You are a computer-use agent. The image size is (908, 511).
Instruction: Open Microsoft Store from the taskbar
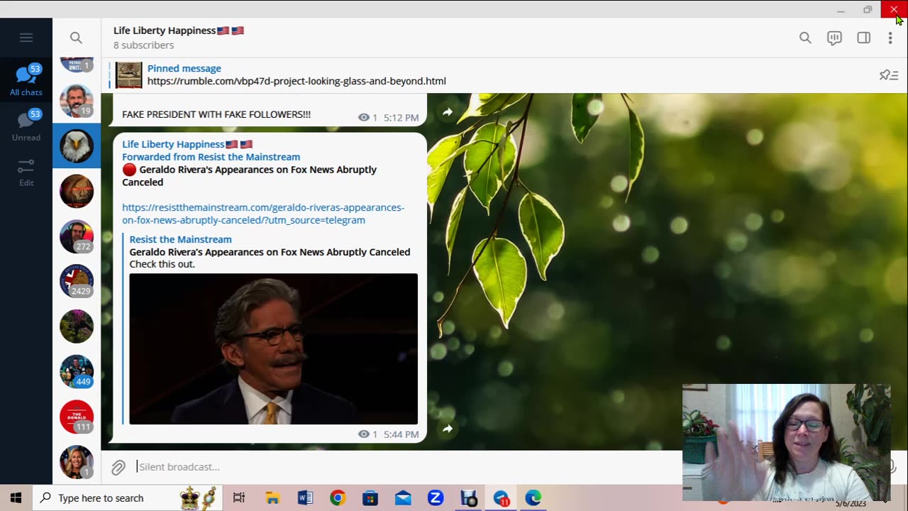[x=370, y=498]
